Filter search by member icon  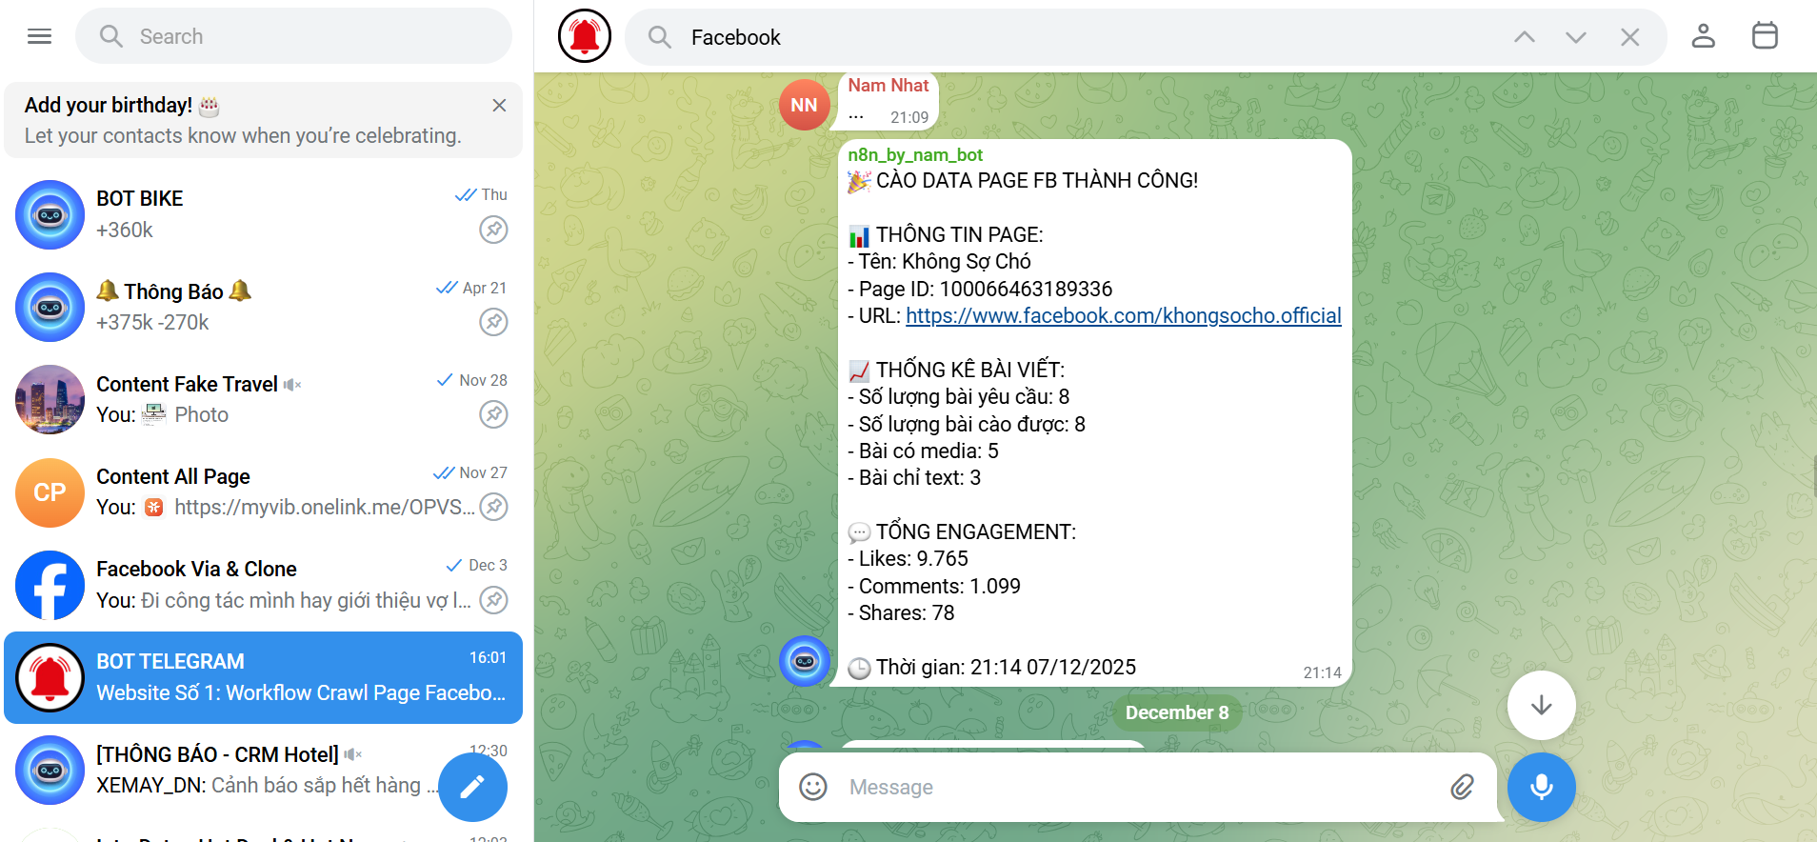1703,36
